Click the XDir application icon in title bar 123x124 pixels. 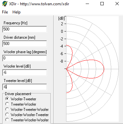[5, 4]
